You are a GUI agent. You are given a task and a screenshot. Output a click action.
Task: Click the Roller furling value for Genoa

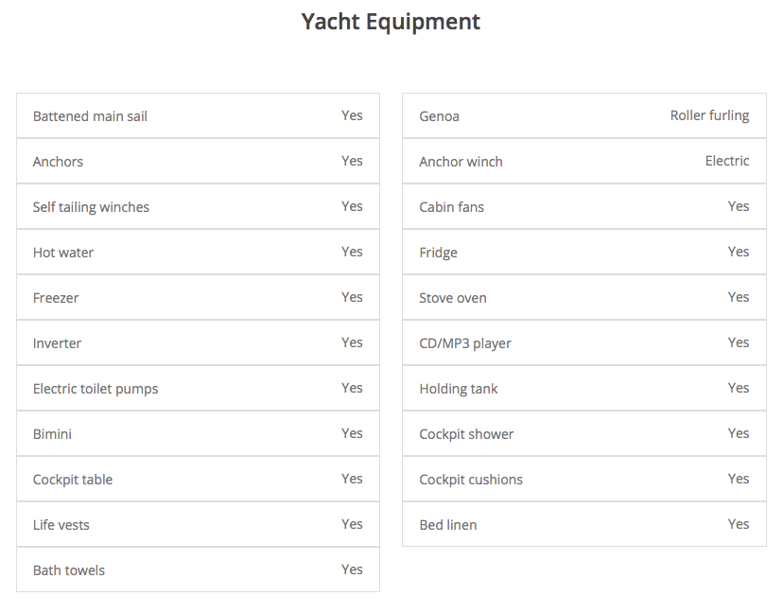tap(709, 115)
